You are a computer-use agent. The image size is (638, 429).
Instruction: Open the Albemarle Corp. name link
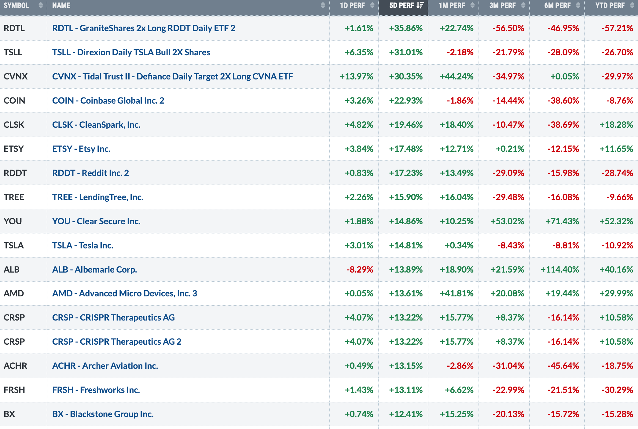click(94, 269)
